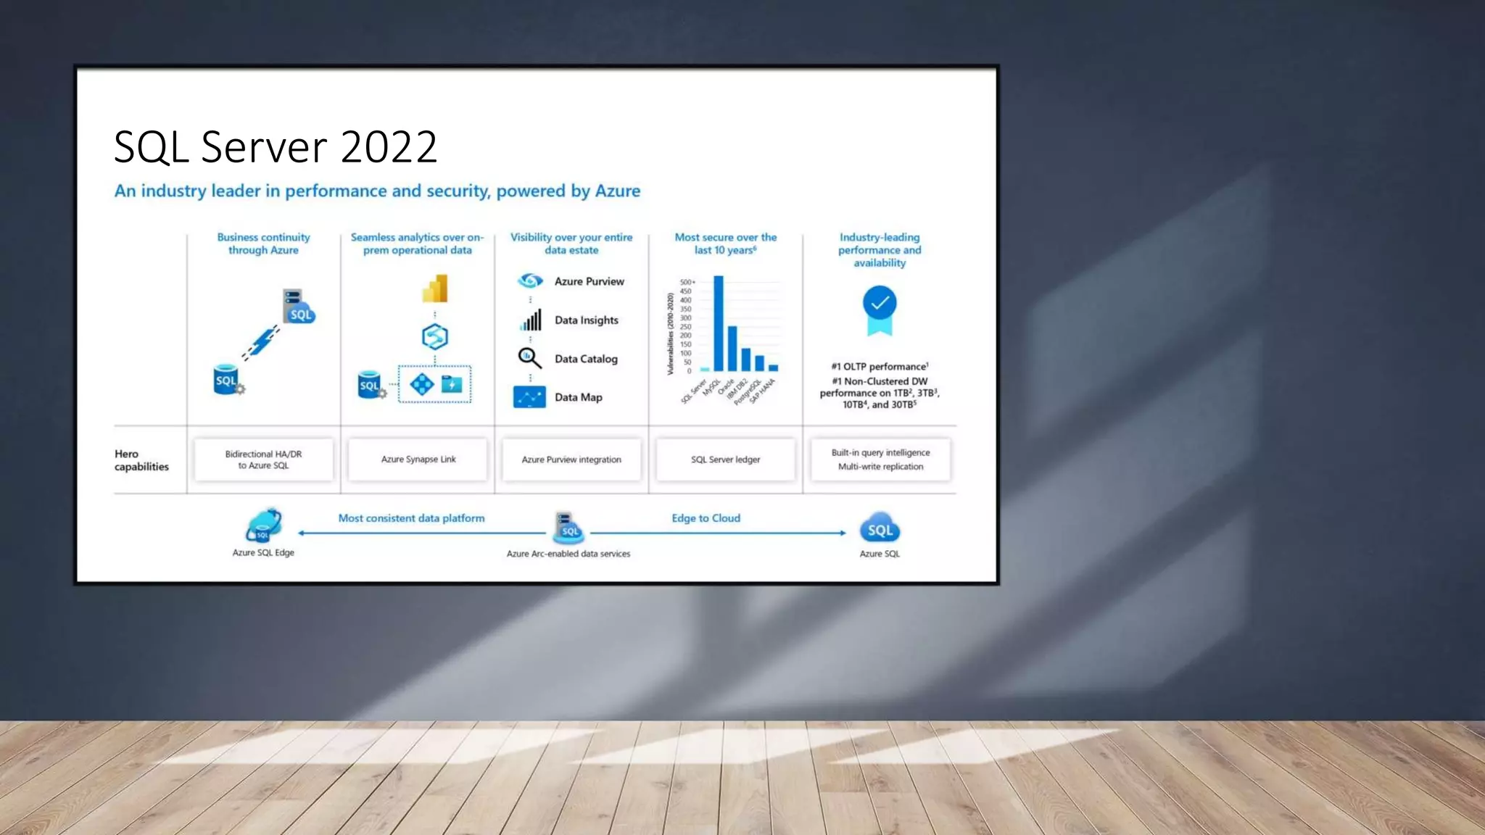Click the Azure Purview eye icon

pyautogui.click(x=530, y=281)
